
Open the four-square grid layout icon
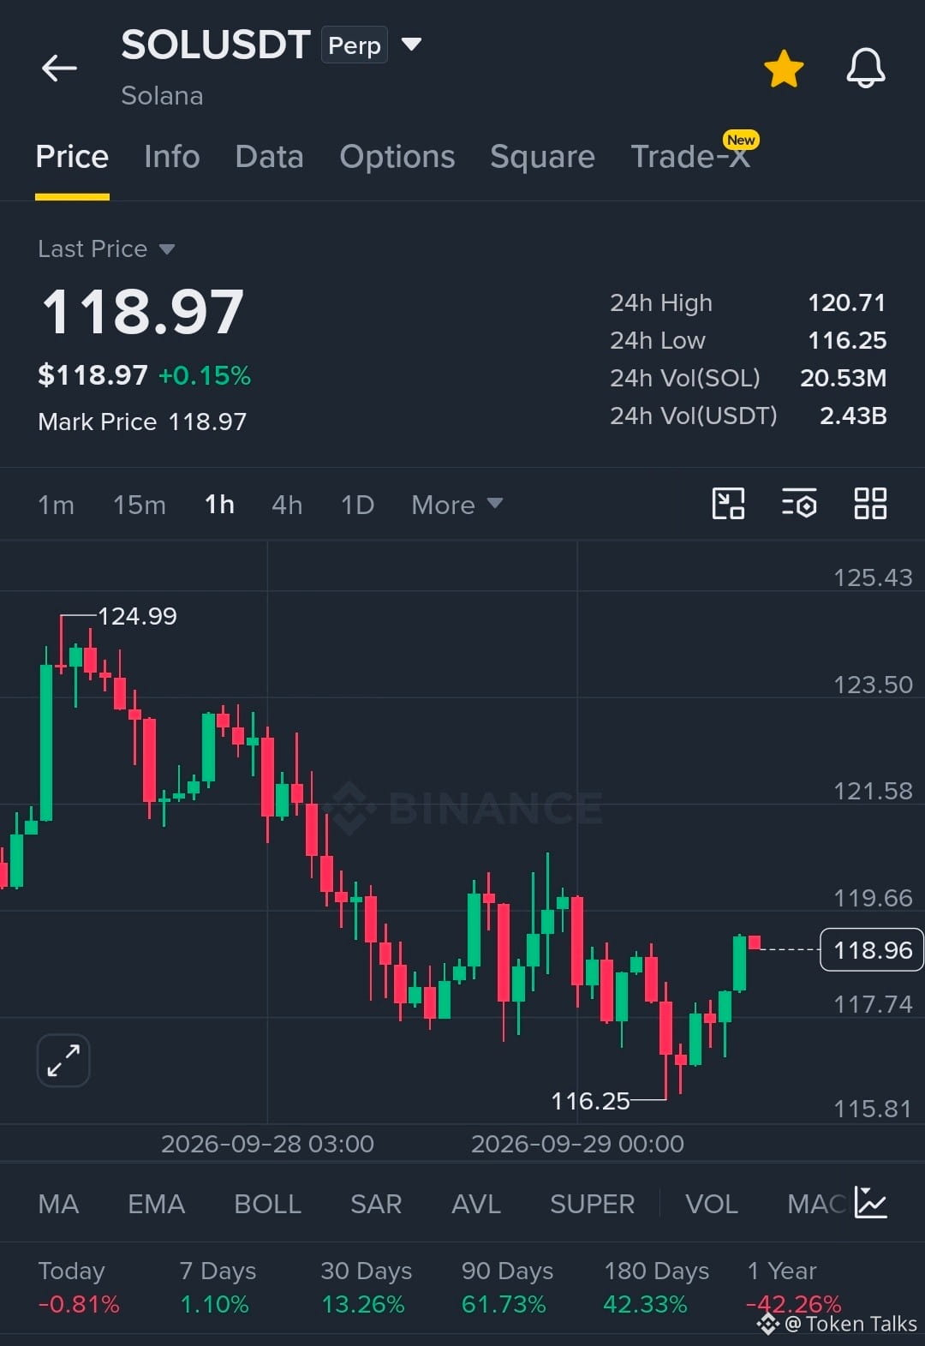870,504
